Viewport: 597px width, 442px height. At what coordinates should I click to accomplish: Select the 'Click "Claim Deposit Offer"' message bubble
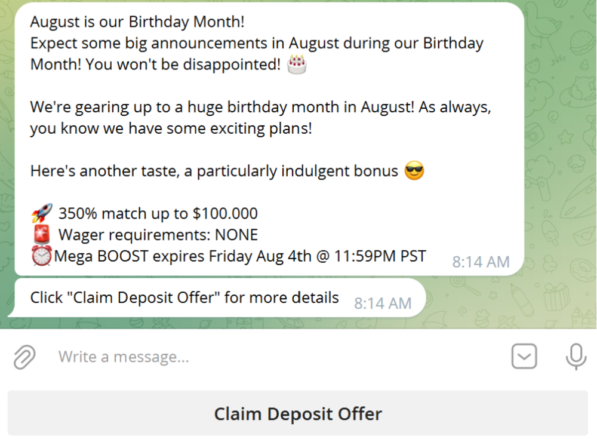[x=185, y=297]
